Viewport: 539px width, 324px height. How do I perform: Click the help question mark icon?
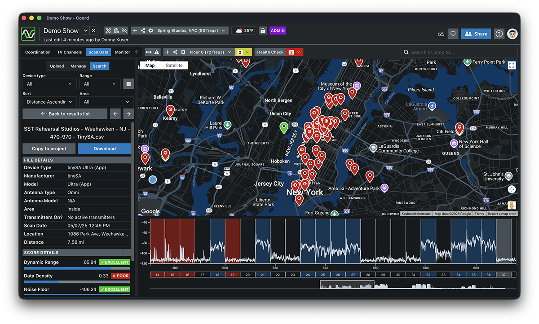[499, 34]
